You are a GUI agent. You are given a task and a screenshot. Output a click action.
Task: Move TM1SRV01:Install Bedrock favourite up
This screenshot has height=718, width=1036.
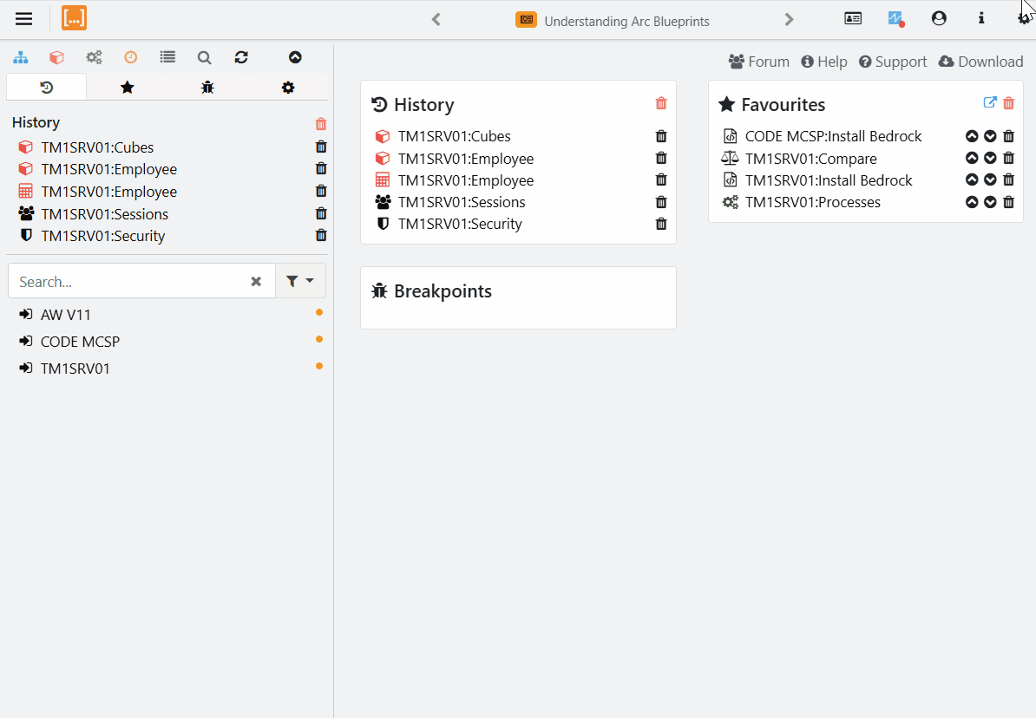coord(972,179)
